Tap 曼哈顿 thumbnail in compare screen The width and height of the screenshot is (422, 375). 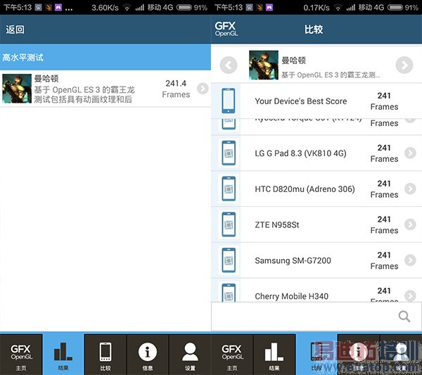(264, 65)
